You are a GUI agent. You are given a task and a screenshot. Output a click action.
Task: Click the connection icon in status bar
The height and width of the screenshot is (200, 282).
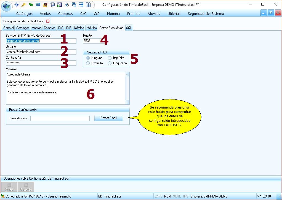[3, 196]
